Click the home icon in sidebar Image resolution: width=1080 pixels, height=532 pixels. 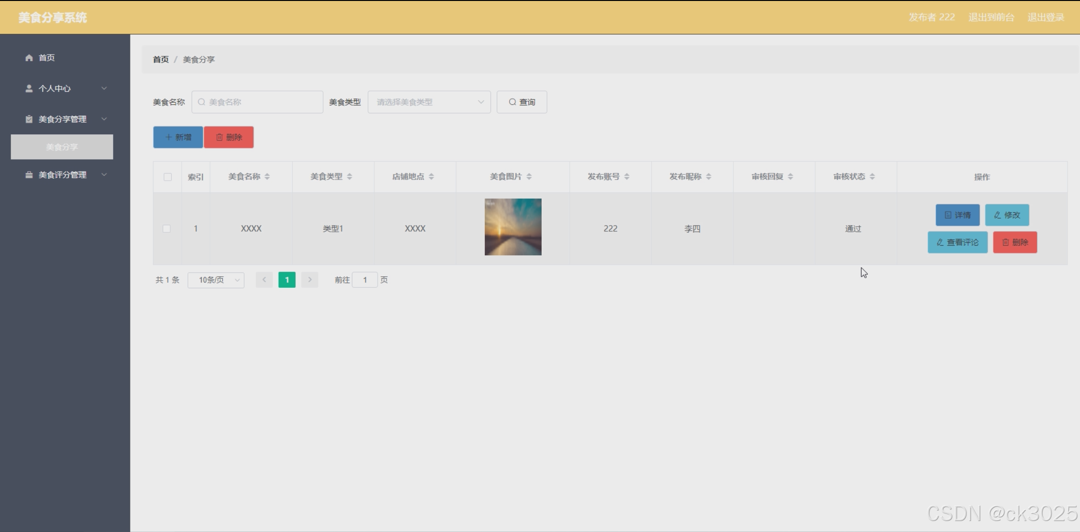pos(29,58)
